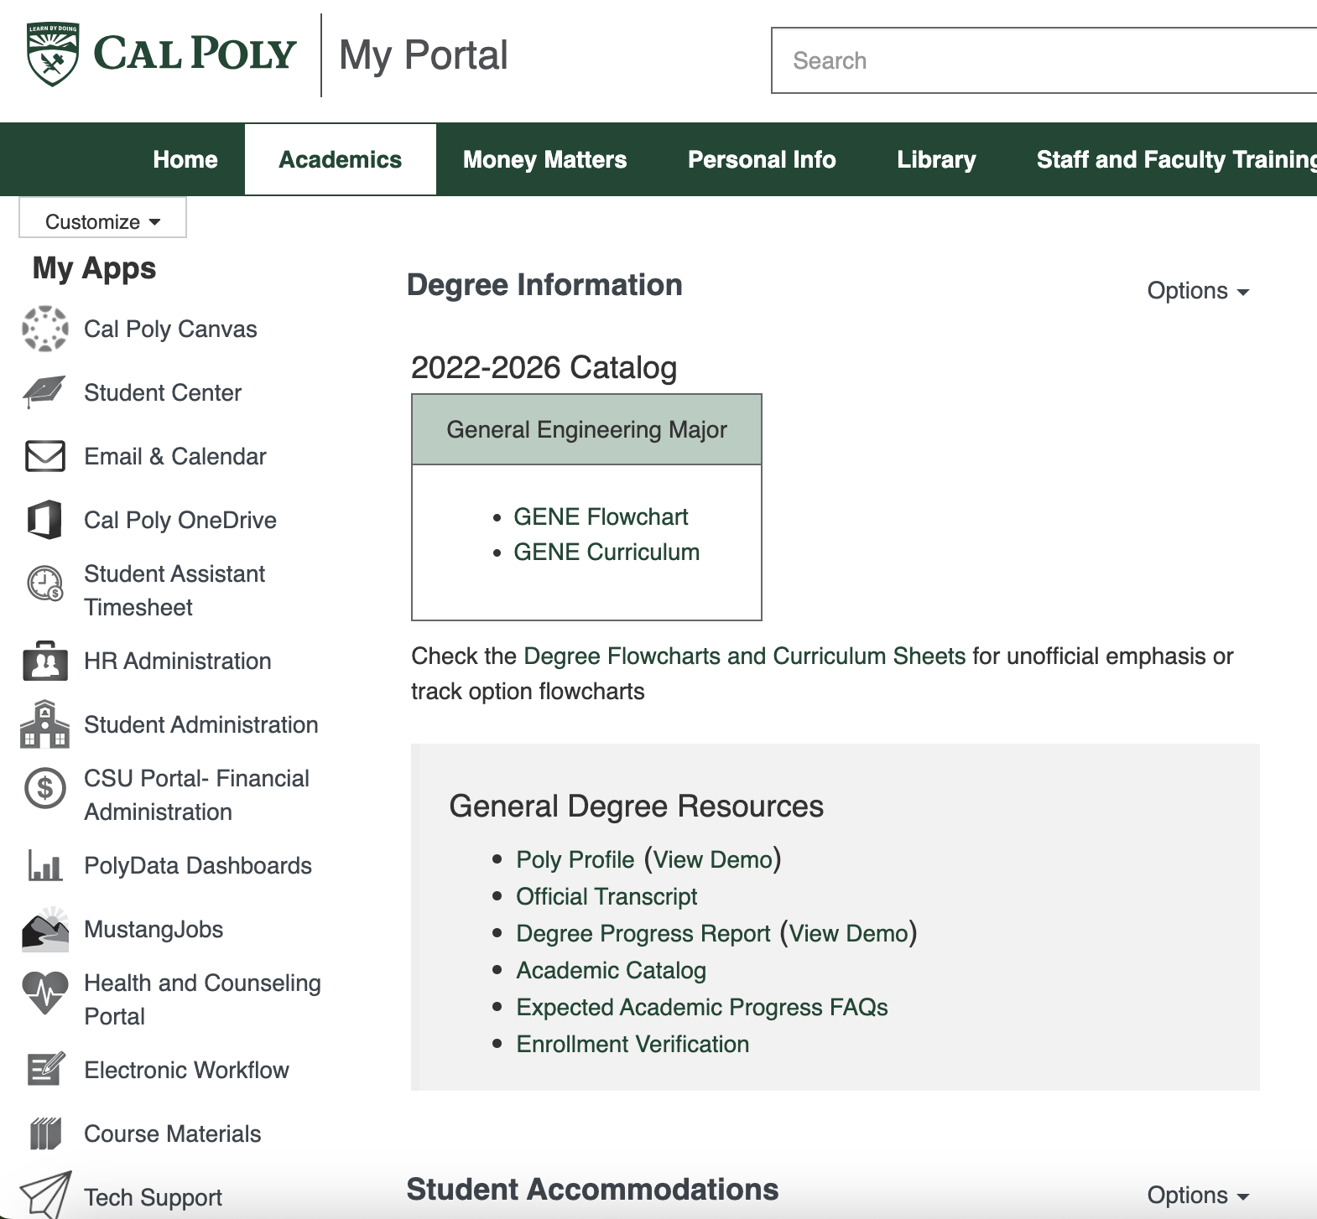Click the Student Assistant Timesheet clock icon
This screenshot has height=1219, width=1317.
tap(44, 584)
